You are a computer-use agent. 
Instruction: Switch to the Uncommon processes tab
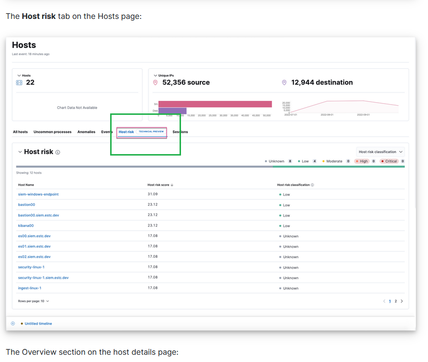pyautogui.click(x=52, y=132)
